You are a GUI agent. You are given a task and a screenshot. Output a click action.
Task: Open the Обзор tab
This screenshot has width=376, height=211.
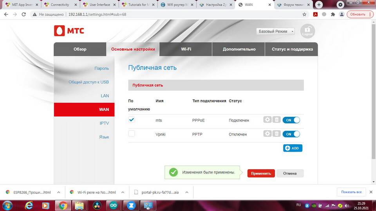pos(80,49)
